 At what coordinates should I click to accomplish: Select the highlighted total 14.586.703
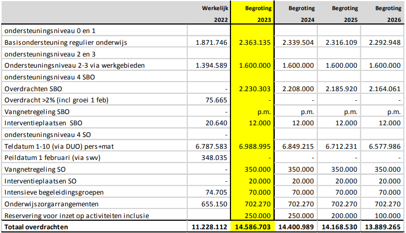click(253, 227)
